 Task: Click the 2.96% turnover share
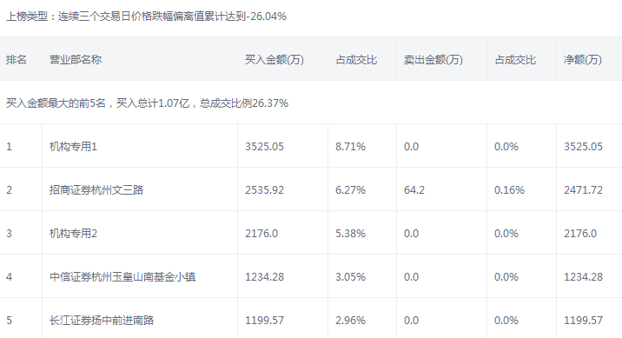tap(350, 320)
